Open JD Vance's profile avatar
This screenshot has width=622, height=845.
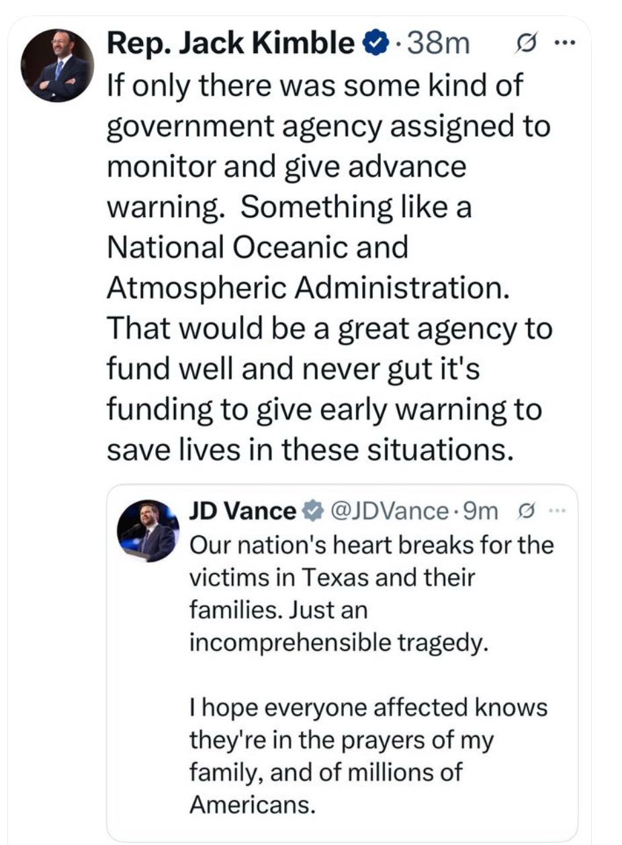pyautogui.click(x=148, y=531)
